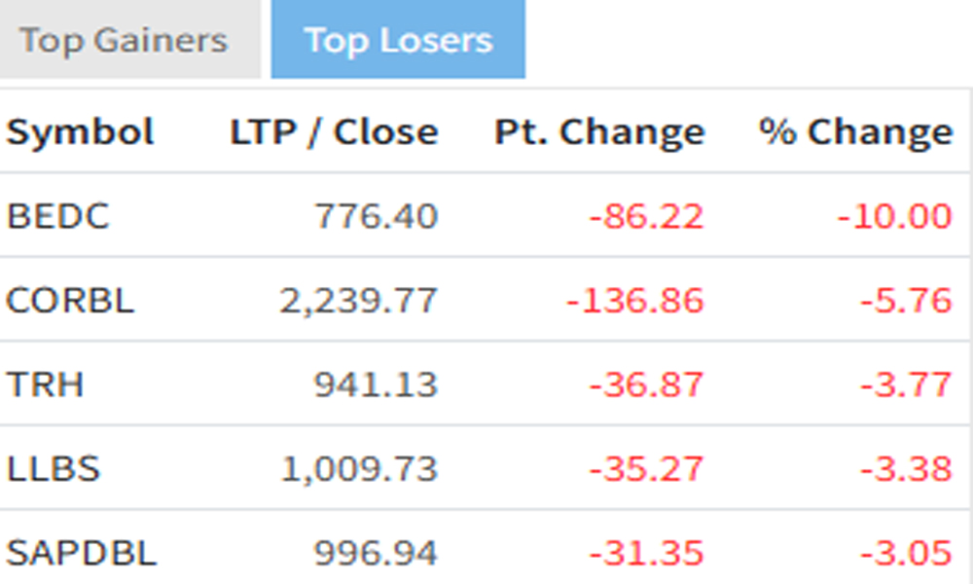This screenshot has height=584, width=973.
Task: Open the BEDC stock symbol
Action: (x=57, y=216)
